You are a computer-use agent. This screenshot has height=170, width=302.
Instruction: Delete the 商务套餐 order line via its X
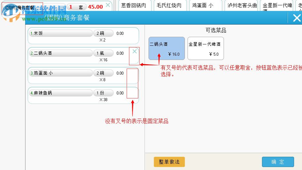click(108, 5)
